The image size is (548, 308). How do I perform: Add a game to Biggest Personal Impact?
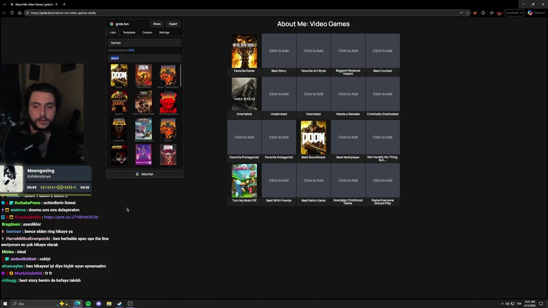pos(348,51)
